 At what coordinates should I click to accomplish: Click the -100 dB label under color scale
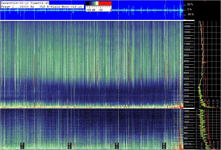click(91, 10)
